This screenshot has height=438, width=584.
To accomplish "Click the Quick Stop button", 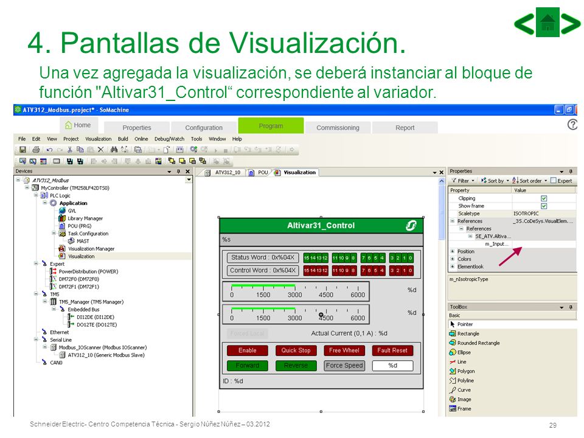I will pos(296,350).
